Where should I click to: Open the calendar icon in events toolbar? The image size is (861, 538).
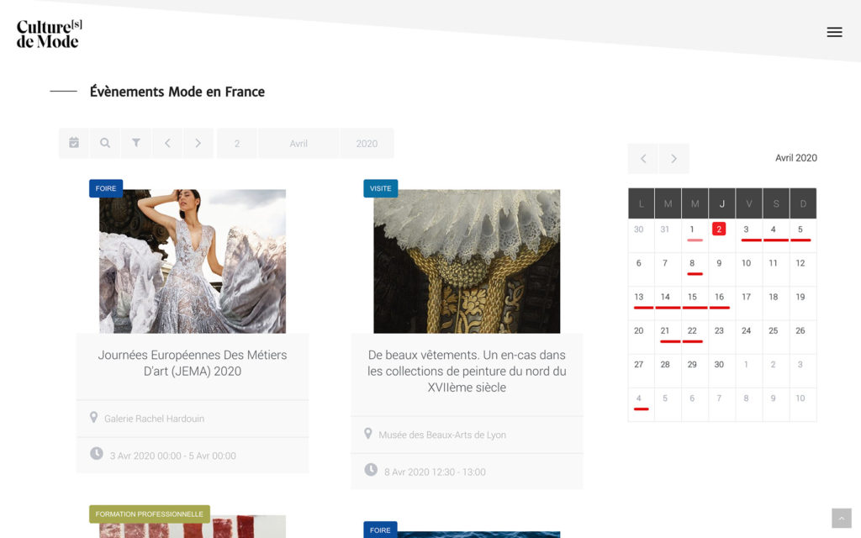tap(74, 143)
